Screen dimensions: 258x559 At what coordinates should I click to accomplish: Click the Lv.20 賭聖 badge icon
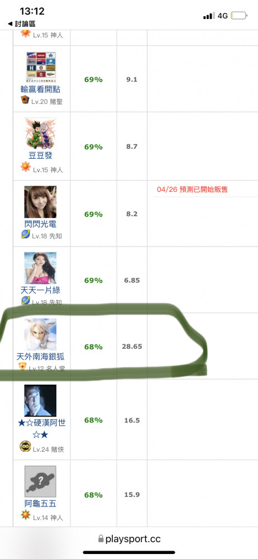[25, 100]
